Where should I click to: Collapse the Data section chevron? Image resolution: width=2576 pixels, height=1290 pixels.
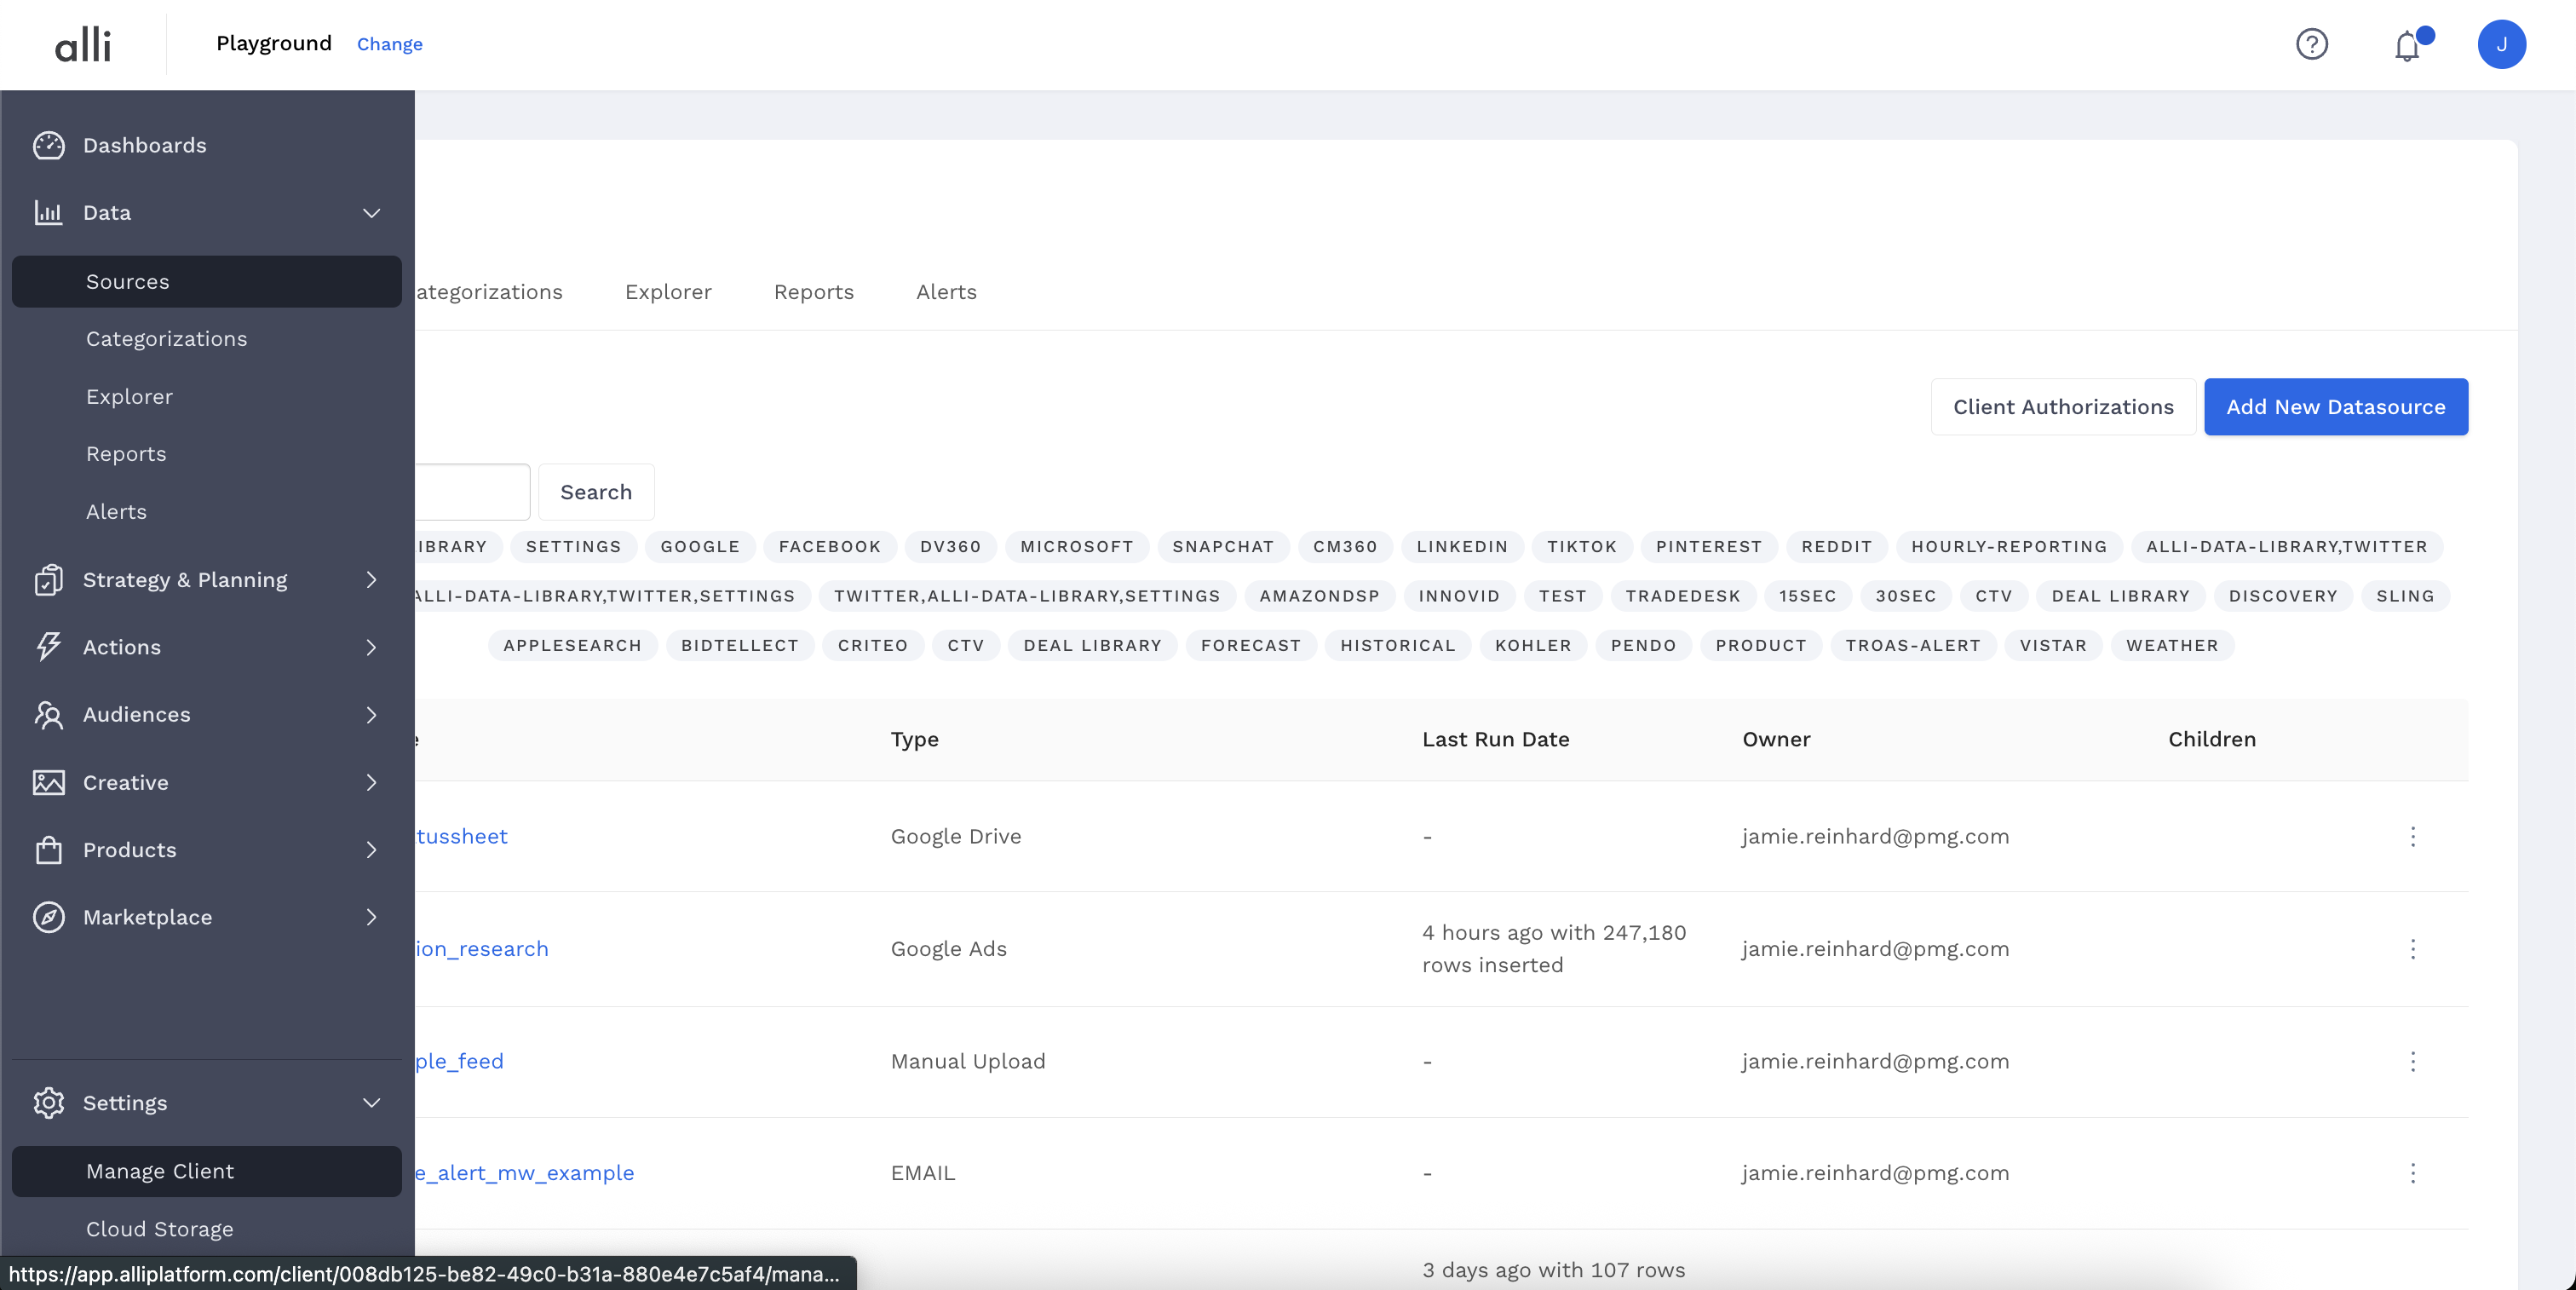click(x=371, y=213)
